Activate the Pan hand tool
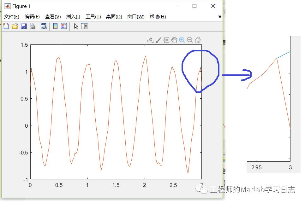The width and height of the screenshot is (305, 203). (x=174, y=40)
